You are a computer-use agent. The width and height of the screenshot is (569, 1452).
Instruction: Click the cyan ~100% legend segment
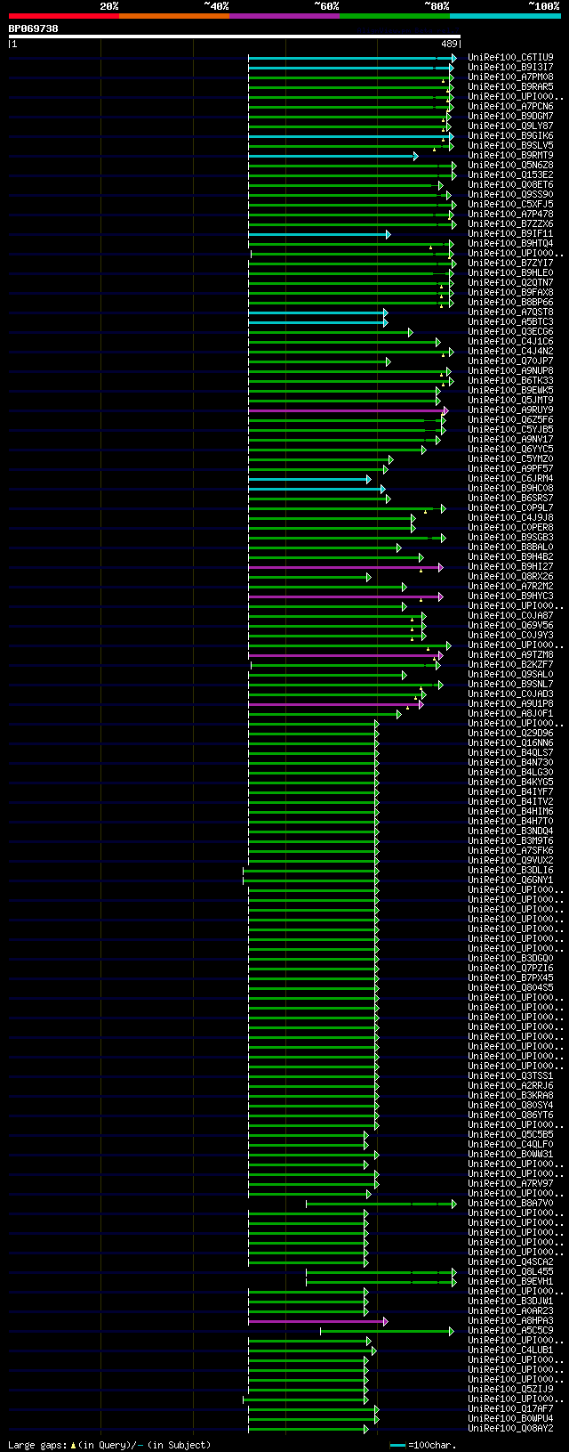pos(505,16)
